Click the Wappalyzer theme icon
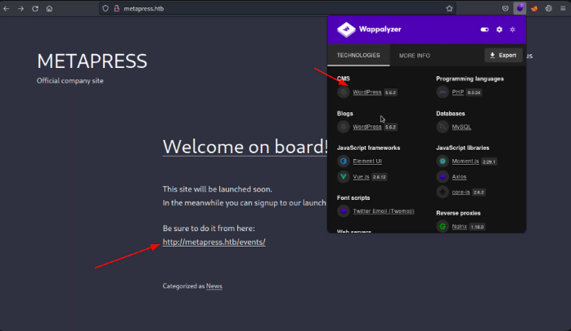Screen dimensions: 571x331 pos(512,29)
